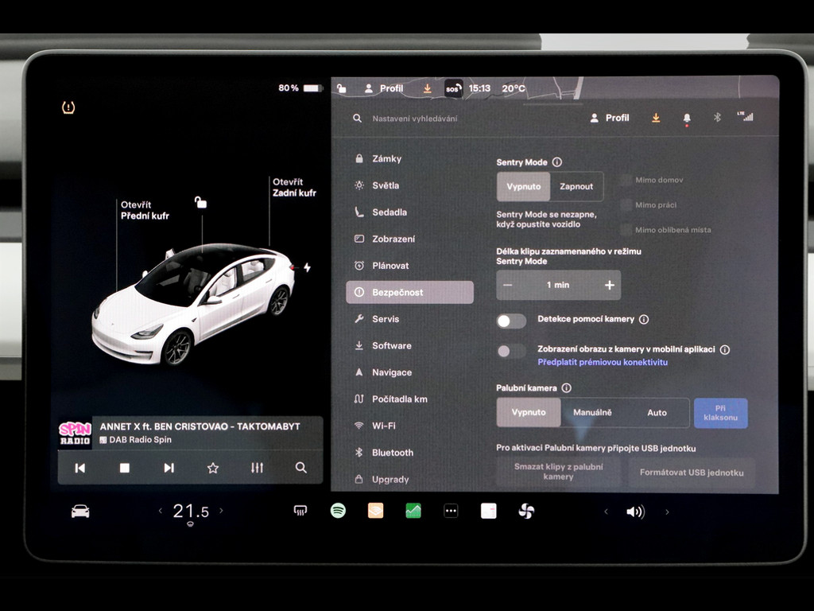Open the Světla settings section

409,185
